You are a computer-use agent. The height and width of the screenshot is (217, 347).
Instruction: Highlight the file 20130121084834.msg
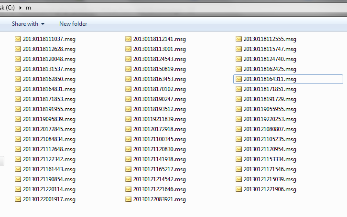pos(49,139)
